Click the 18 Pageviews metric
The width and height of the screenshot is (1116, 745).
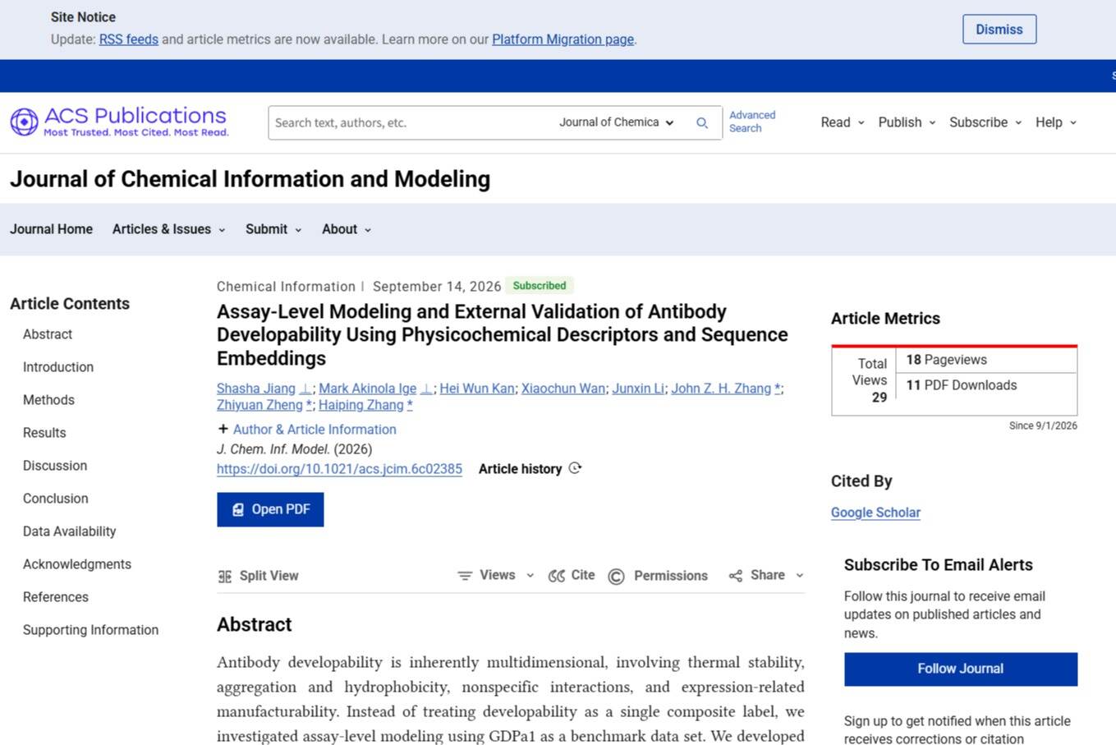pos(946,360)
